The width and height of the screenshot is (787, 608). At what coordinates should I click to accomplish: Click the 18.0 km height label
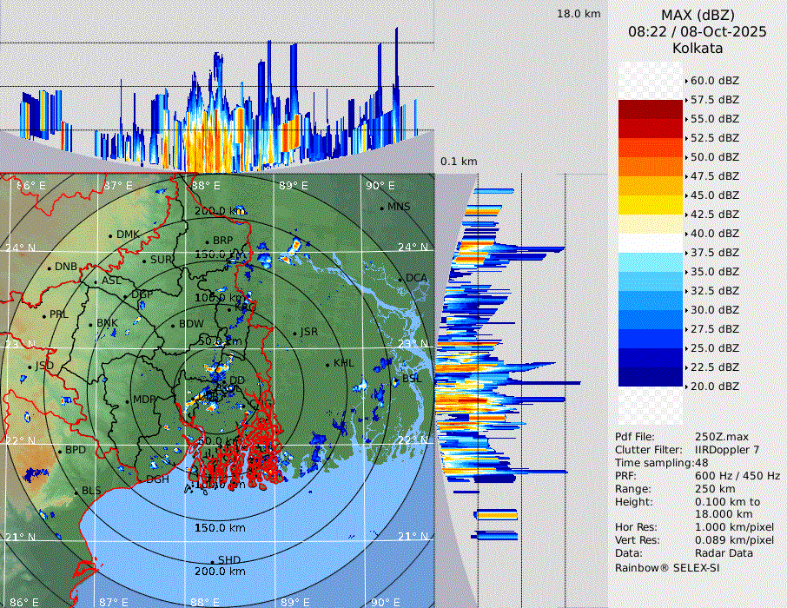pos(579,14)
